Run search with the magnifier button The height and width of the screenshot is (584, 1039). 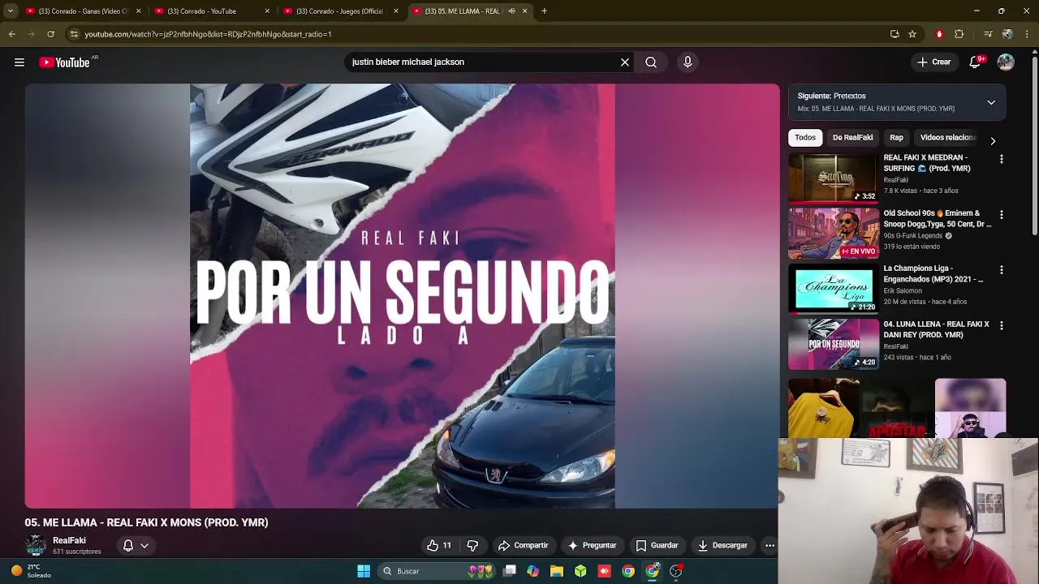[651, 62]
